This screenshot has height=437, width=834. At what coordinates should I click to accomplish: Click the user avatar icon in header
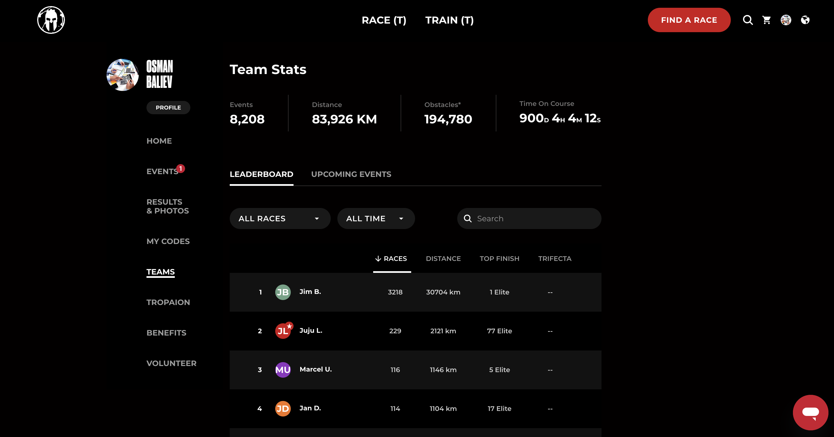[786, 20]
